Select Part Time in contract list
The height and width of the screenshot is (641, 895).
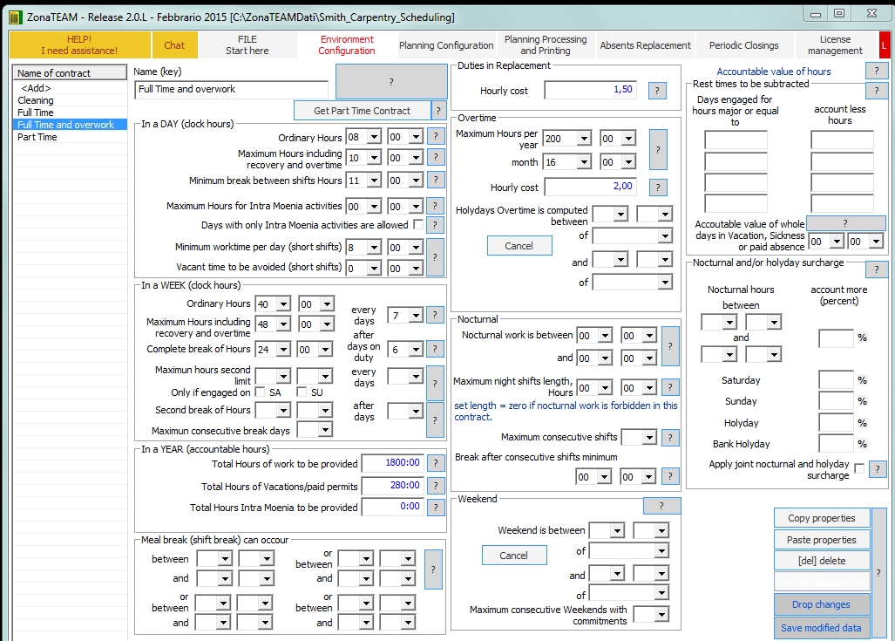tap(37, 137)
